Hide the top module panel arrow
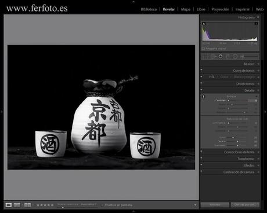This screenshot has width=267, height=213. (133, 1)
